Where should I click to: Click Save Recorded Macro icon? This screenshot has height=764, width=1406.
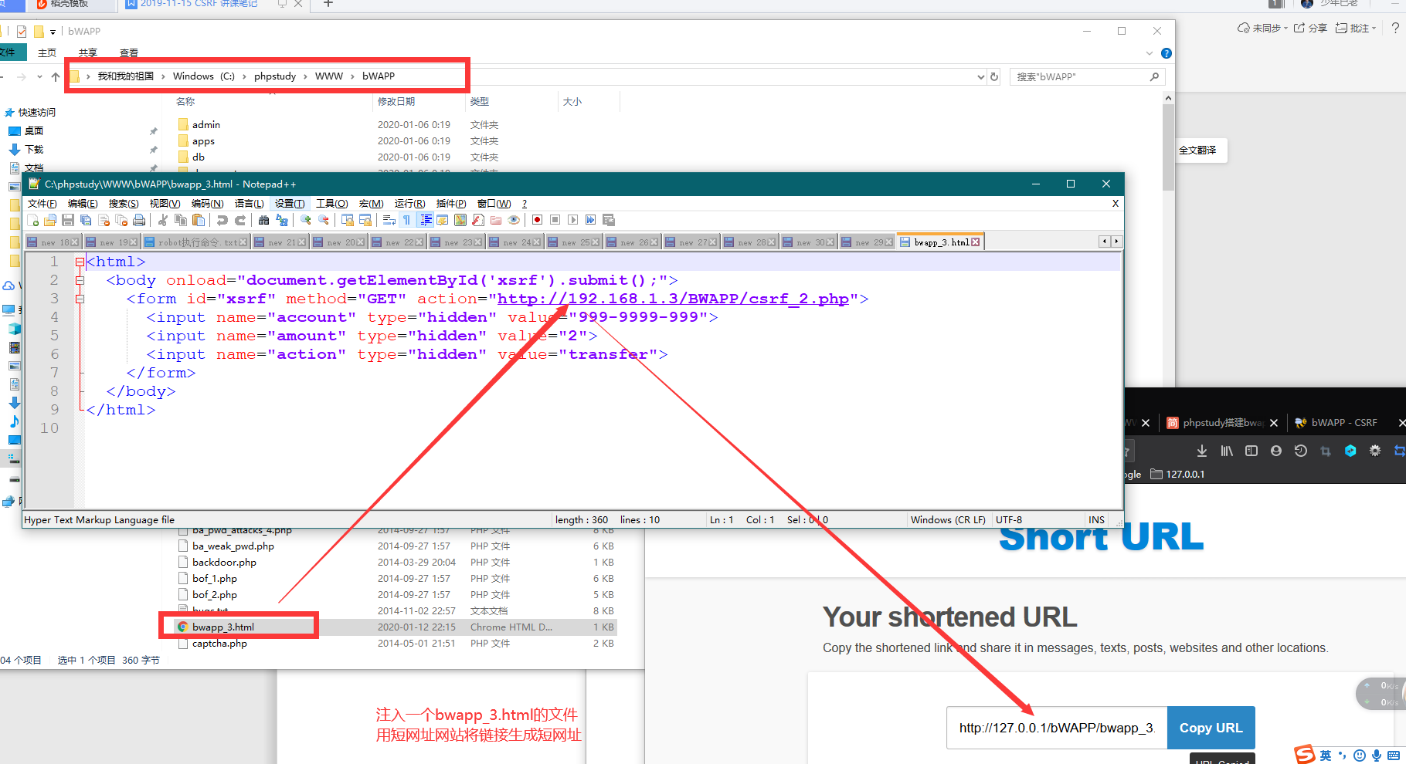tap(609, 220)
